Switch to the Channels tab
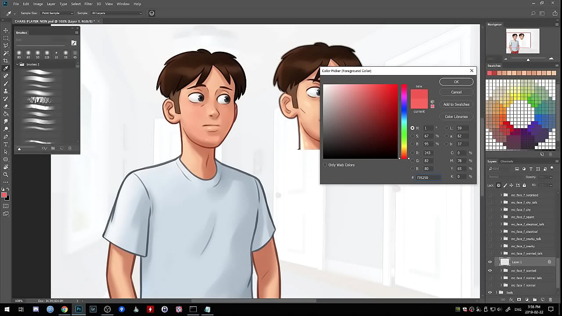 pos(507,161)
